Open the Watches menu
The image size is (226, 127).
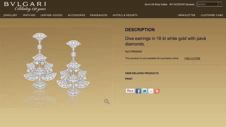click(29, 15)
